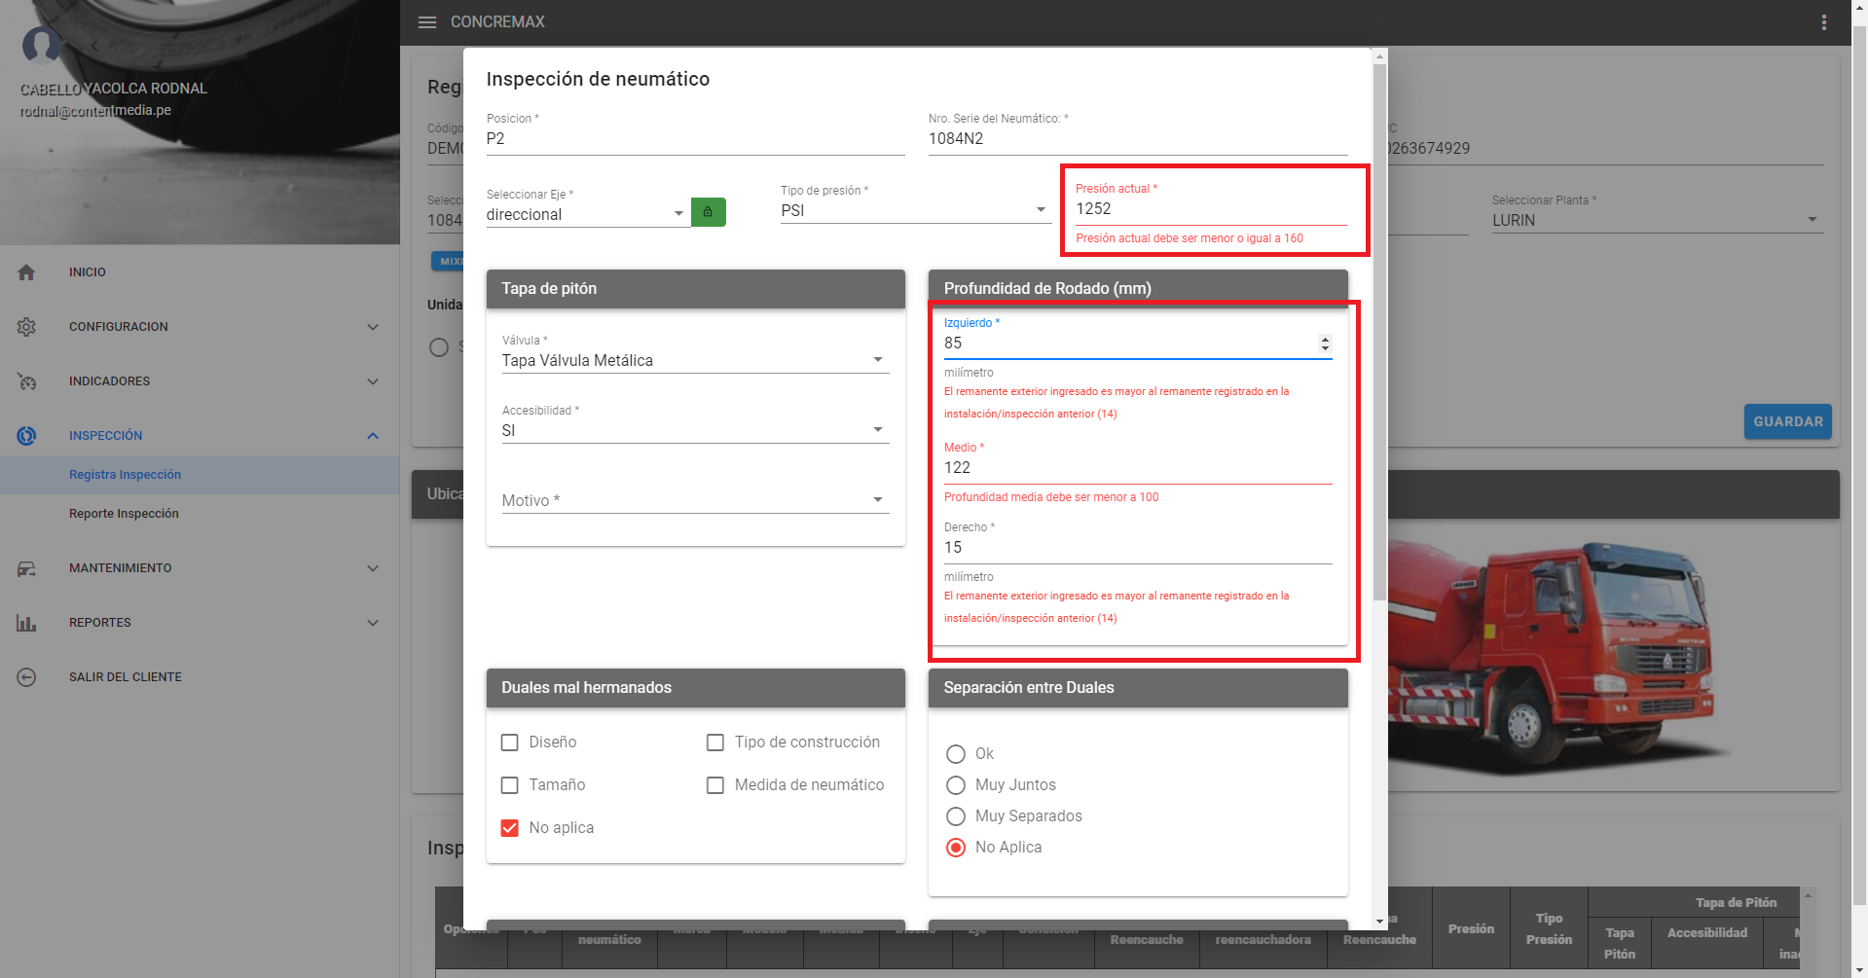Click the REPORTES bar chart icon

tap(26, 623)
